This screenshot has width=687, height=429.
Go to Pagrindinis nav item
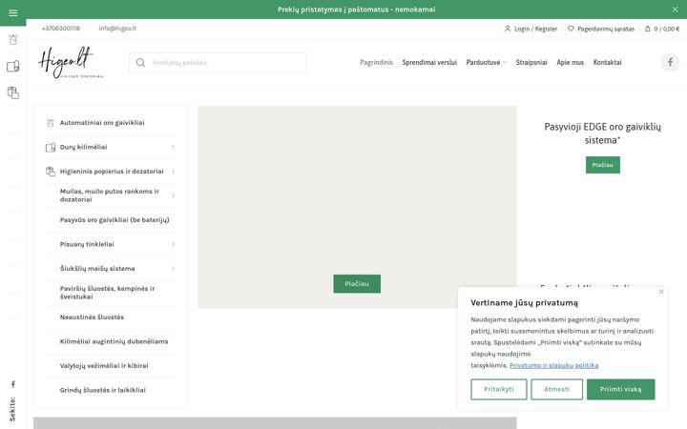pyautogui.click(x=376, y=62)
